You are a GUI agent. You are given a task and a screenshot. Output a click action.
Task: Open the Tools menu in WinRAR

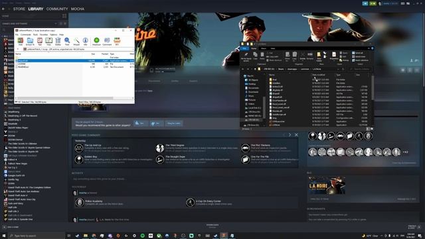(x=35, y=35)
